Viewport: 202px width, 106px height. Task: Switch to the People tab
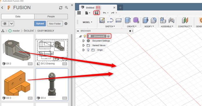point(51,16)
